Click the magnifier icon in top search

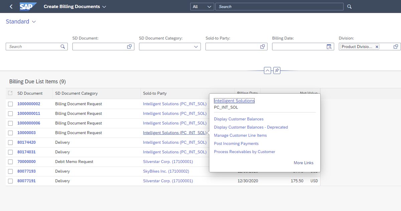[350, 7]
